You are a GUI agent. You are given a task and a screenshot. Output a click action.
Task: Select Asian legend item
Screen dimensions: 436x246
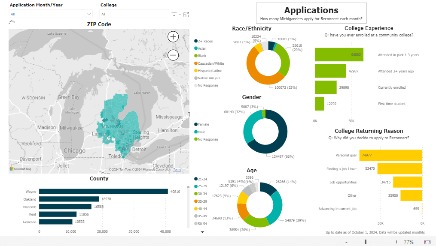pos(201,48)
